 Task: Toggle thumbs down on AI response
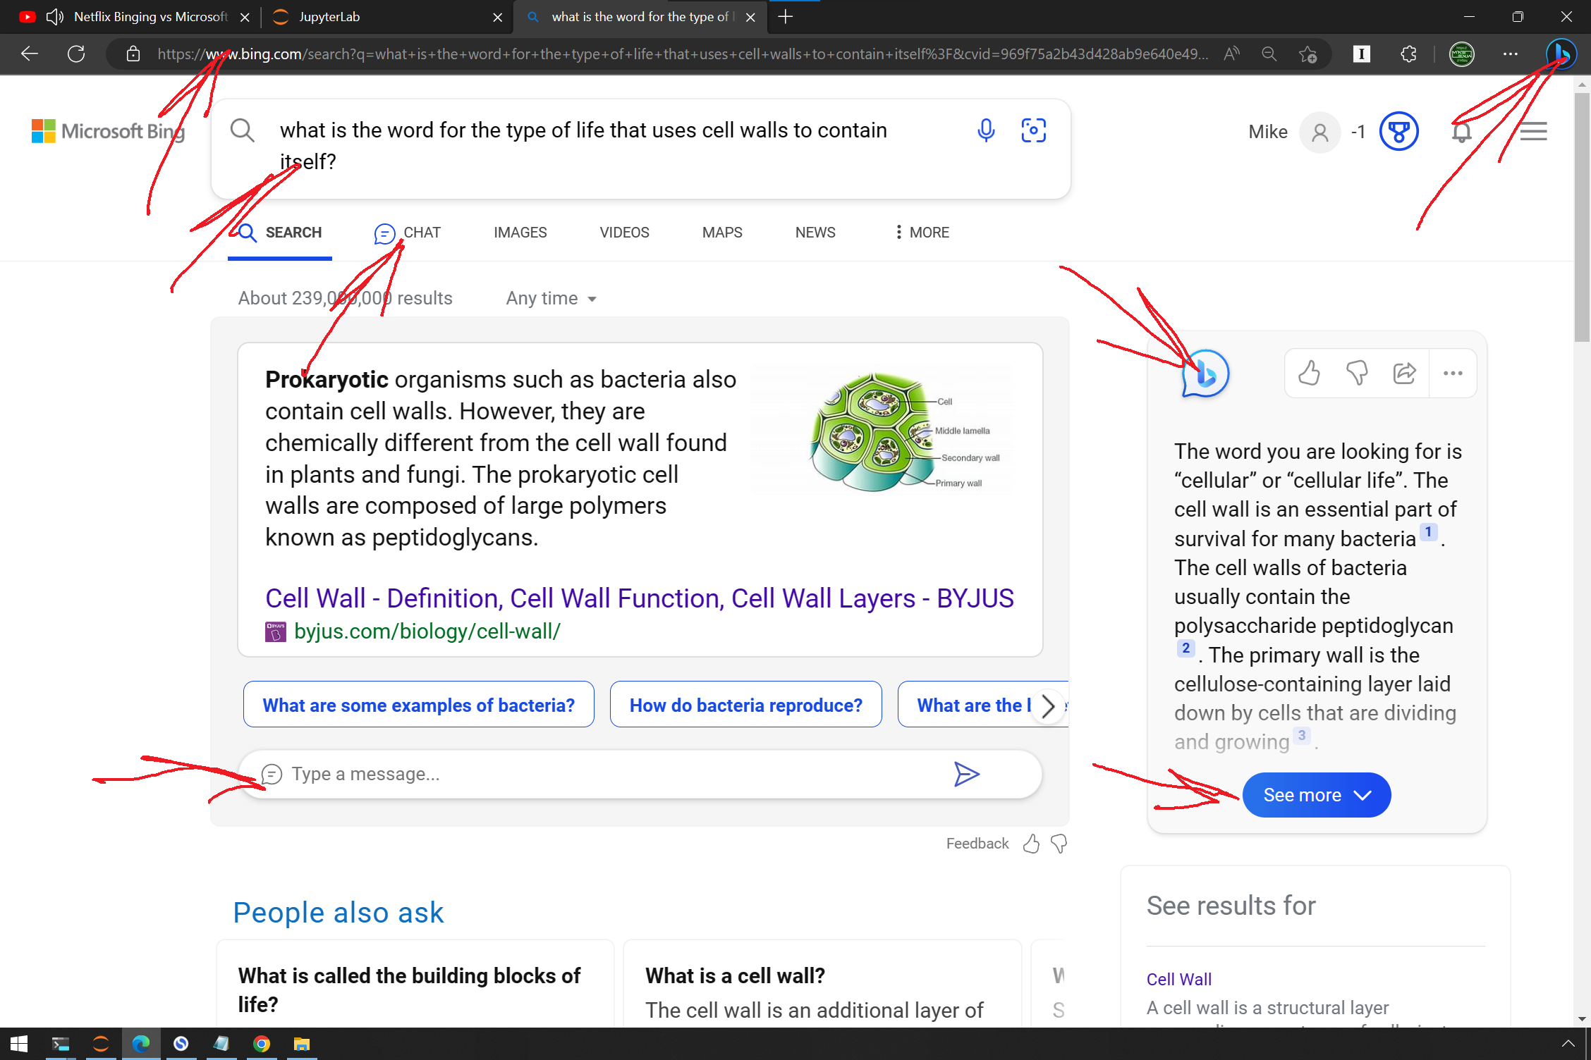(x=1357, y=373)
